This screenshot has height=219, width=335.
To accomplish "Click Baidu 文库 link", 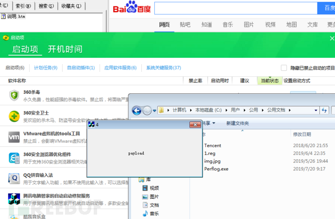I will pyautogui.click(x=313, y=25).
